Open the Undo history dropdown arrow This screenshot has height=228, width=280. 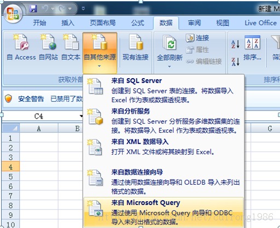pos(52,9)
